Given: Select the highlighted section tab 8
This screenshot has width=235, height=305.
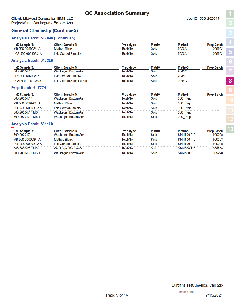Looking at the screenshot, I should [x=230, y=81].
